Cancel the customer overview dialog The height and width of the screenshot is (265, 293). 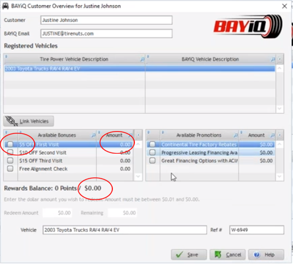click(x=228, y=255)
